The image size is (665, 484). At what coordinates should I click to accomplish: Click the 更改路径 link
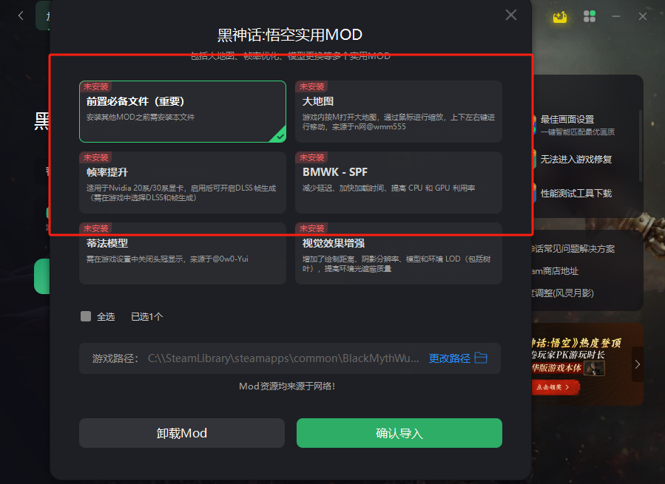point(449,358)
